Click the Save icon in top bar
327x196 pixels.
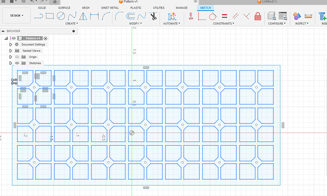click(x=23, y=1)
